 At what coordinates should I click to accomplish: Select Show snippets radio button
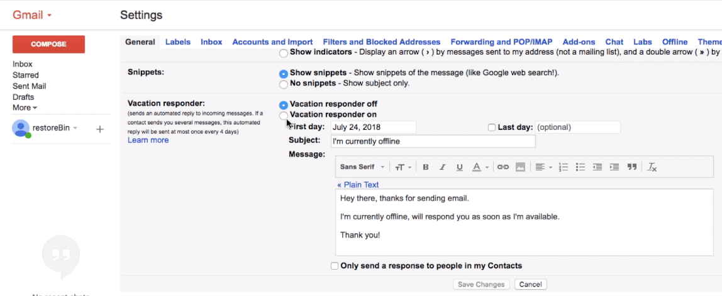point(284,73)
